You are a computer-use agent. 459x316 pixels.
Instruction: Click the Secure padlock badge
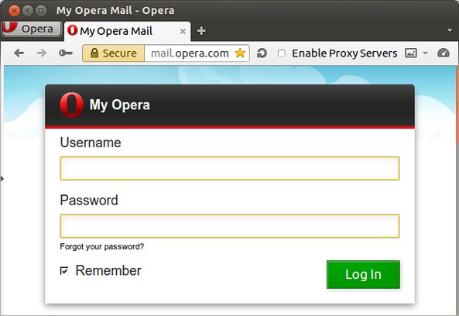coord(114,53)
